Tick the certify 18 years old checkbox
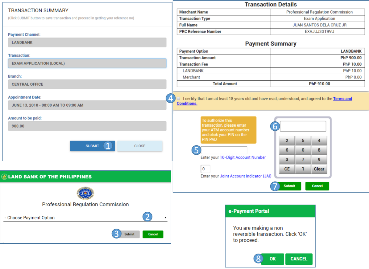 click(x=179, y=98)
